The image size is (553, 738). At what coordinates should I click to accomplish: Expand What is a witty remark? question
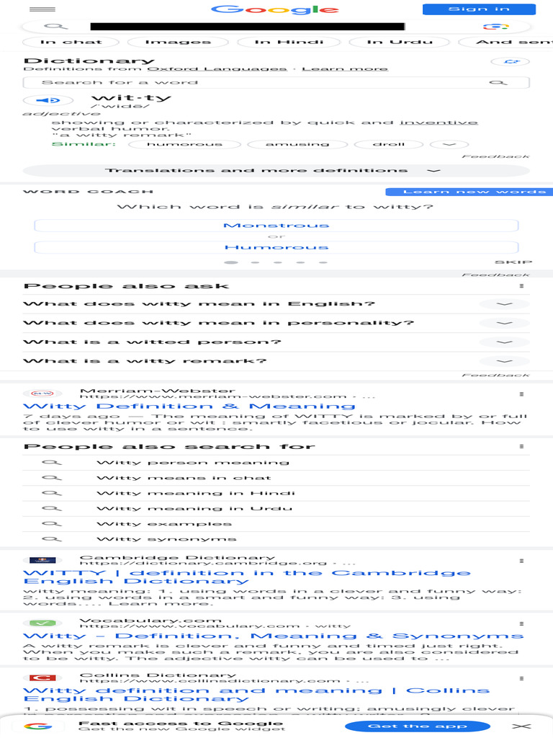(x=276, y=361)
